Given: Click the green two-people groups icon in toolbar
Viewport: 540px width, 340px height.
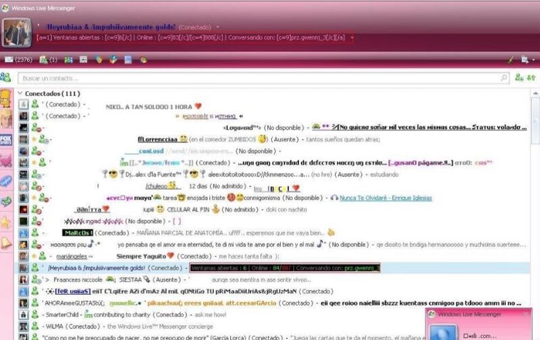Looking at the screenshot, I should (x=69, y=59).
